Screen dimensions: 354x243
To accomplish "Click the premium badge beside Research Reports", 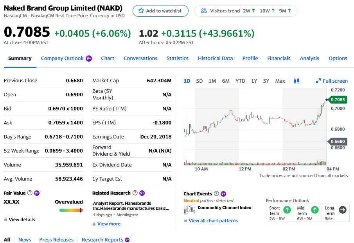I will coord(128,240).
